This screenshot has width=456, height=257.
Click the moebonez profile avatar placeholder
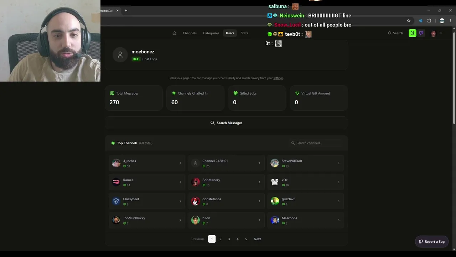(120, 55)
